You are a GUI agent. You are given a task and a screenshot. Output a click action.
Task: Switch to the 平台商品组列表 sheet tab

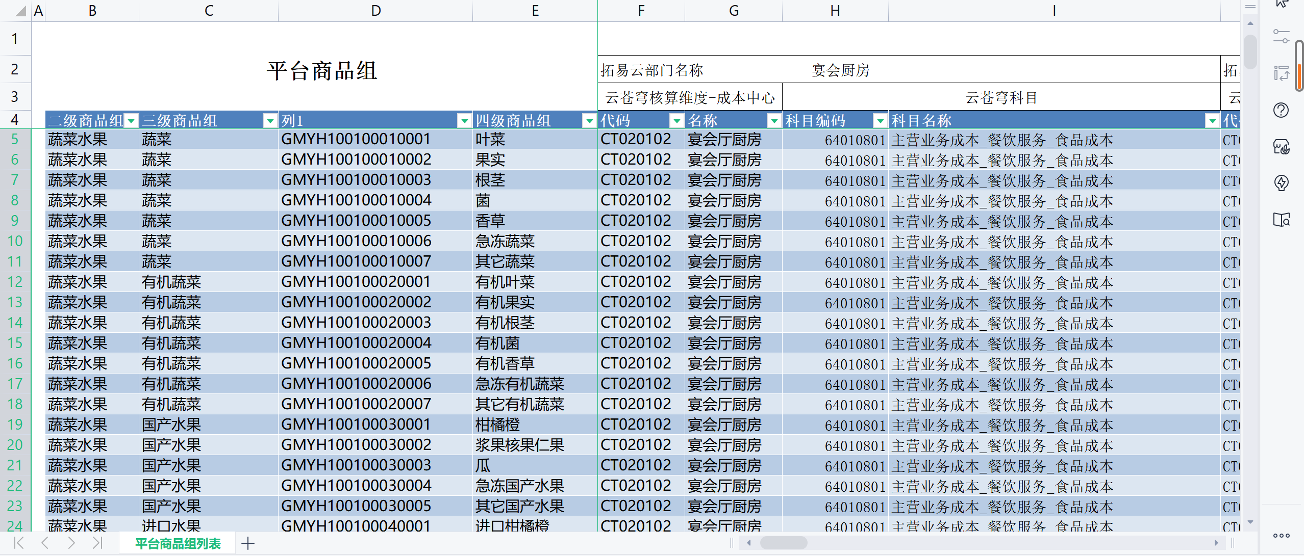(178, 543)
